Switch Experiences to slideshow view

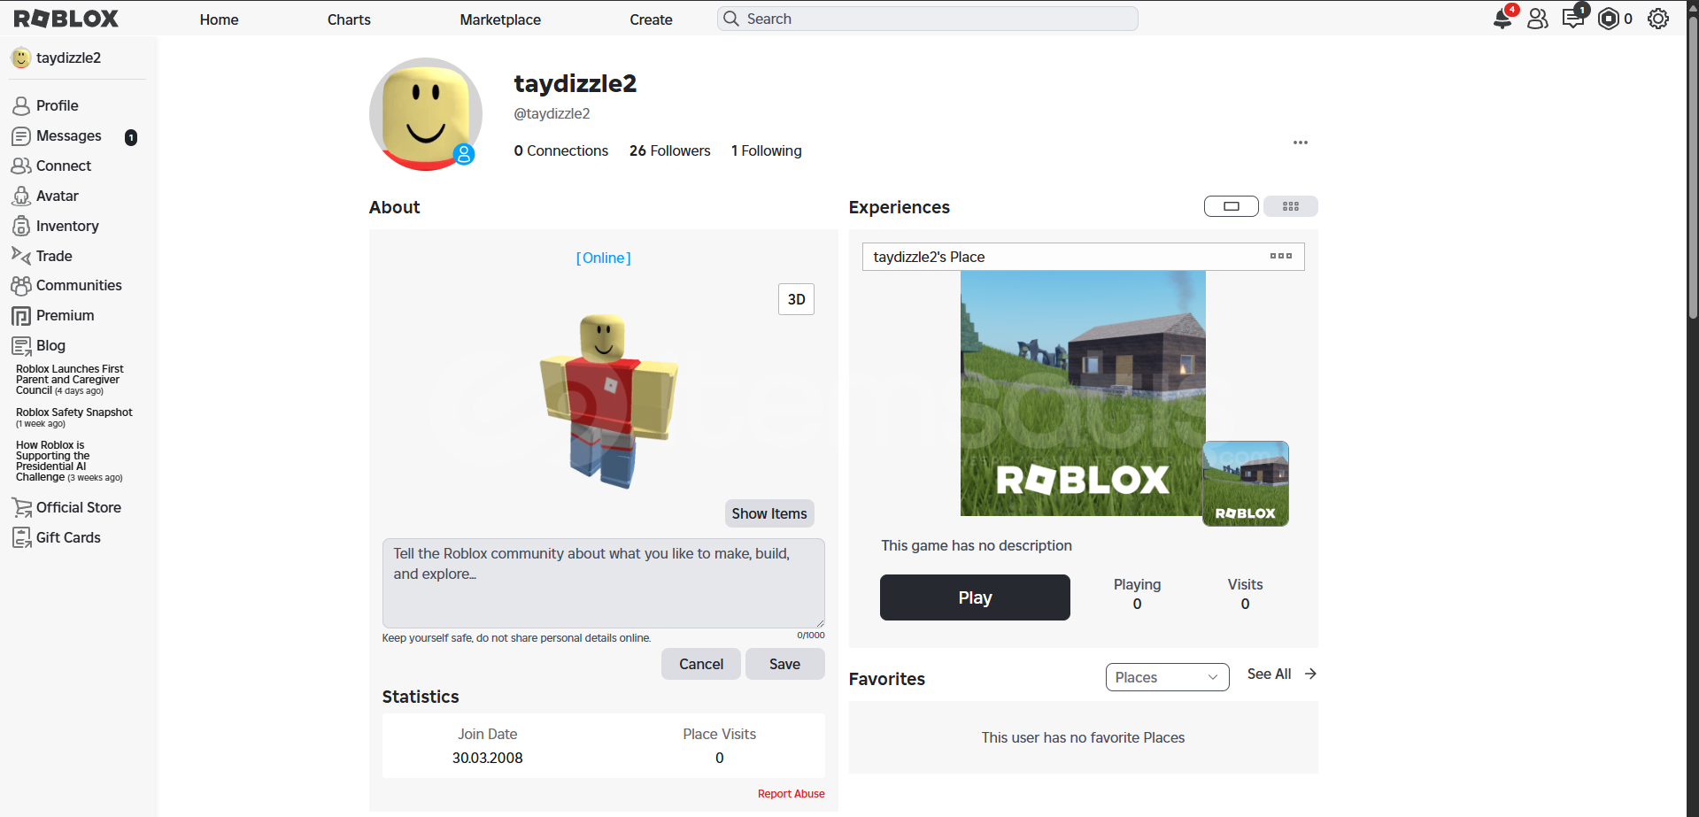tap(1232, 206)
